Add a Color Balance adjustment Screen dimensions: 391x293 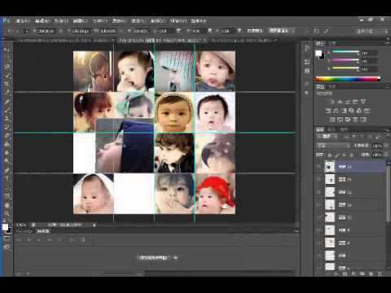click(x=336, y=111)
